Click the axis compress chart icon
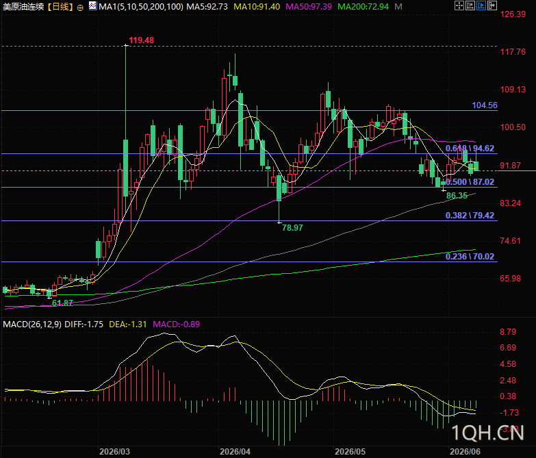Screen dimensions: 536x458 (x=470, y=5)
